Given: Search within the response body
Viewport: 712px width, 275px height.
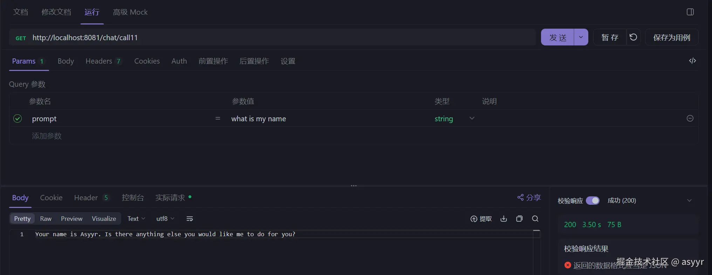Looking at the screenshot, I should click(x=535, y=219).
